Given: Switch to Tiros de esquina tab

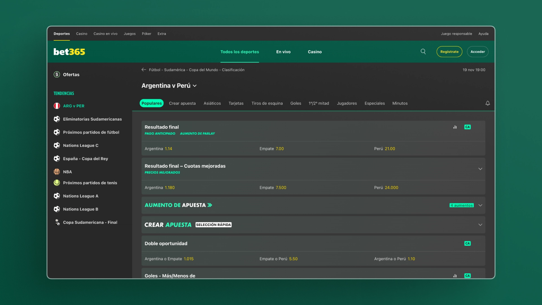Looking at the screenshot, I should pos(267,103).
